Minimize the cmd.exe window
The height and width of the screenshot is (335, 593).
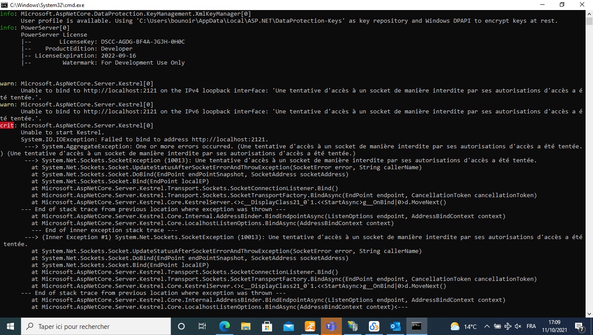(x=542, y=5)
